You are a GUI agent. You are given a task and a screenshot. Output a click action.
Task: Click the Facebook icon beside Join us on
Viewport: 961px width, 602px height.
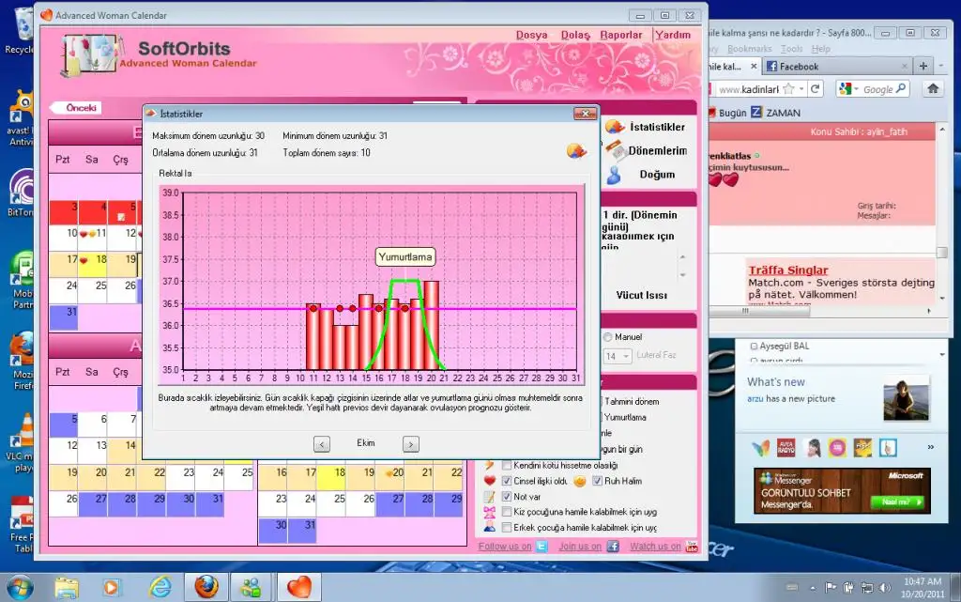pyautogui.click(x=613, y=547)
